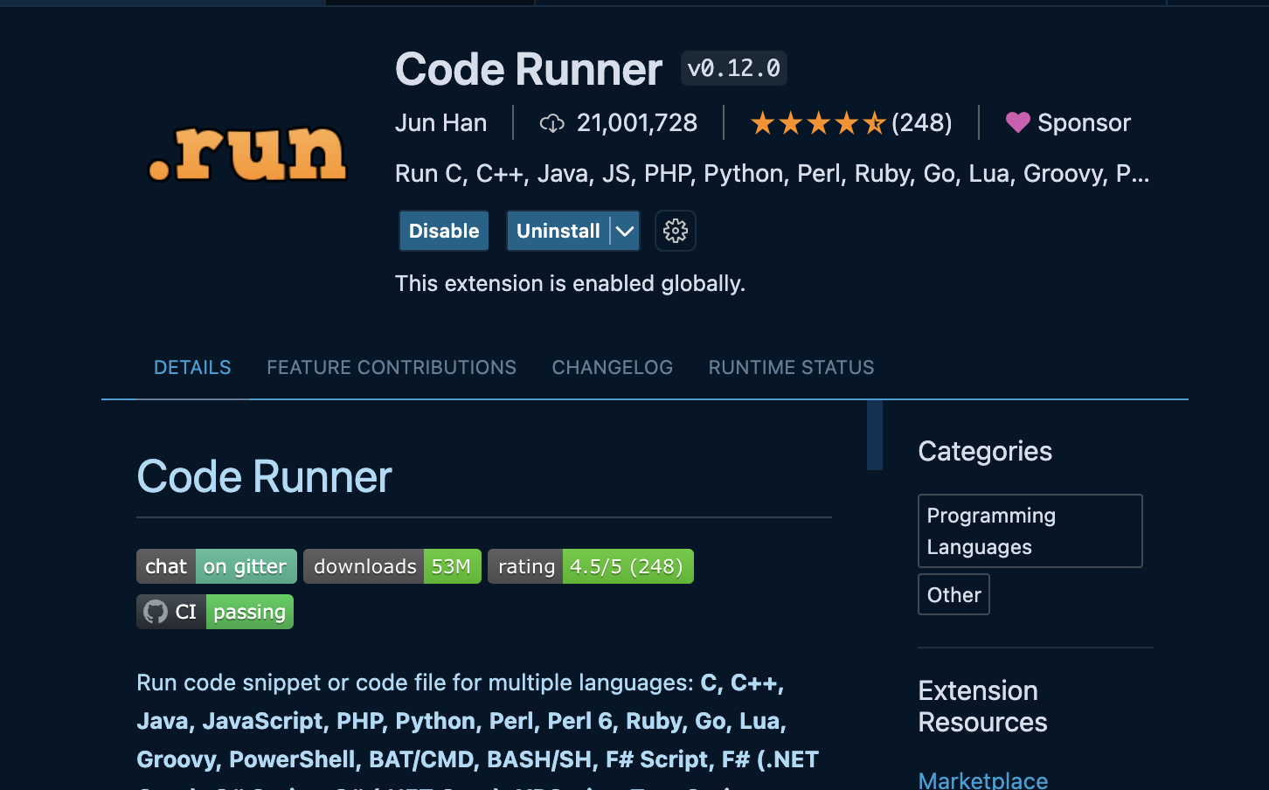Click the Categories heading
The image size is (1269, 790).
click(985, 451)
